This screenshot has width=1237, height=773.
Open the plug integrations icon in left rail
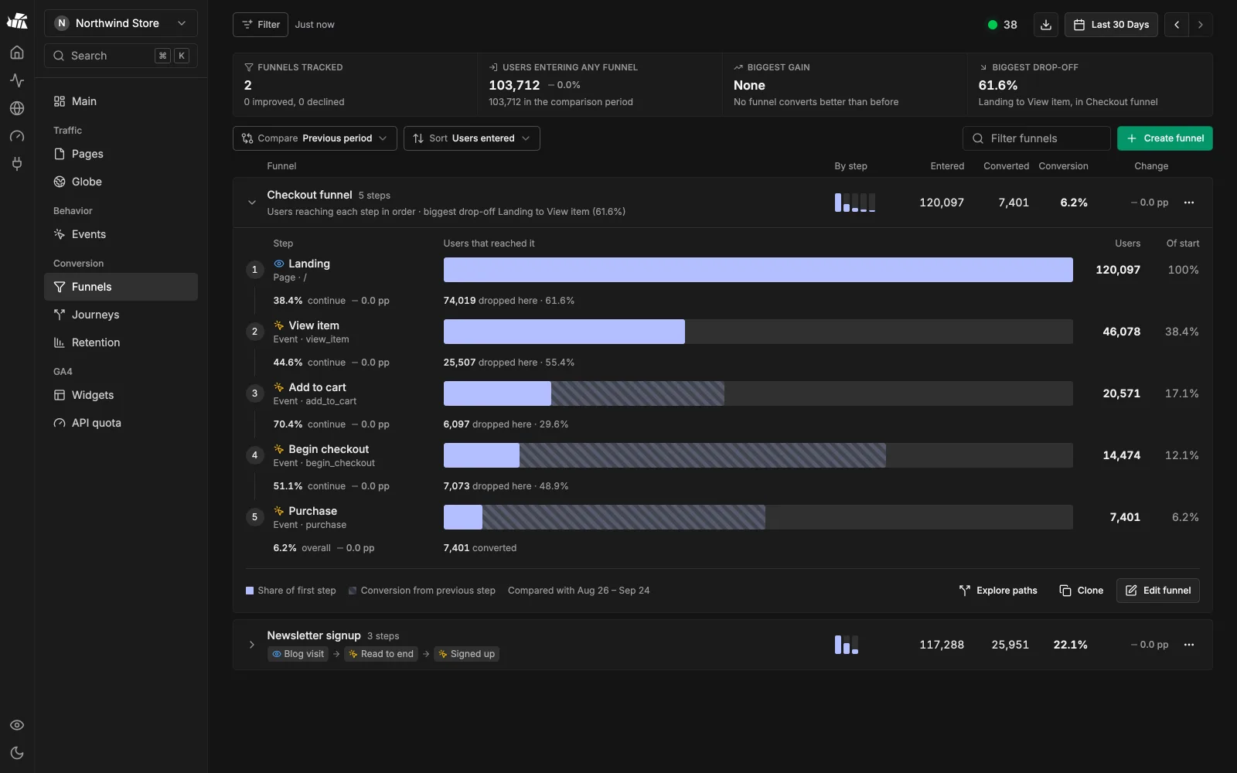(x=17, y=164)
